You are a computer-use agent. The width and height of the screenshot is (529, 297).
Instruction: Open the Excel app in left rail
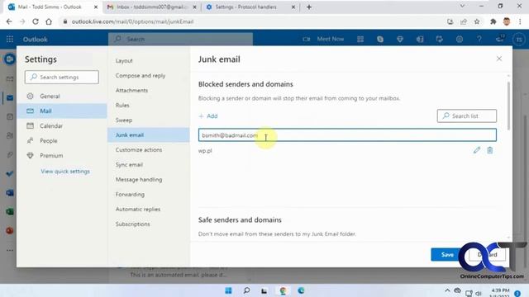click(9, 212)
